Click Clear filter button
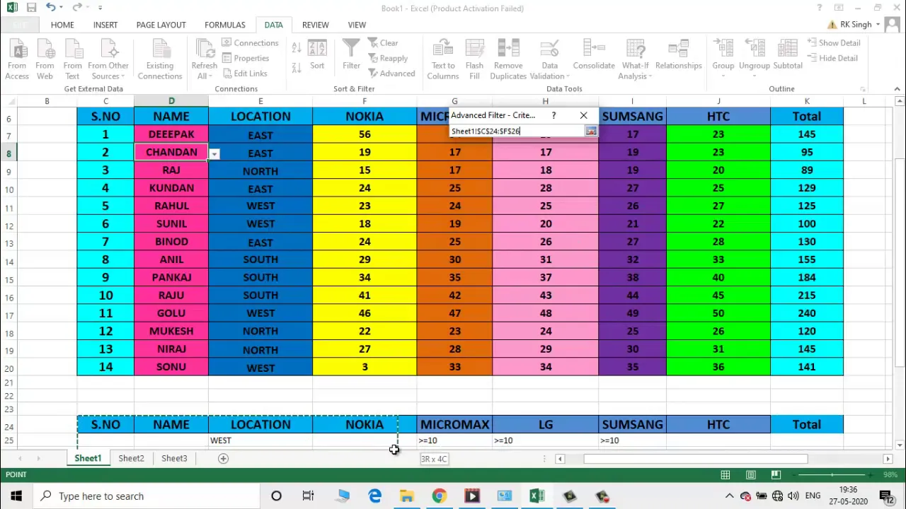 (383, 43)
